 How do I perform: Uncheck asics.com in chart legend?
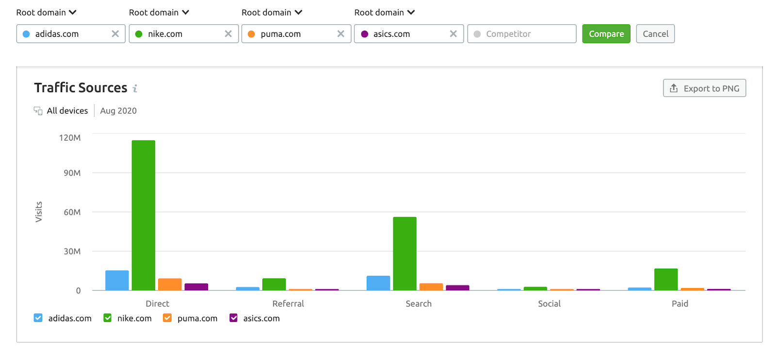point(233,318)
